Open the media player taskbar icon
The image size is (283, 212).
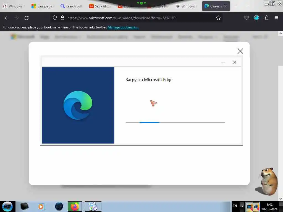(x=41, y=206)
